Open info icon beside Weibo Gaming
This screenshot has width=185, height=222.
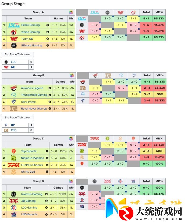[x=48, y=32]
